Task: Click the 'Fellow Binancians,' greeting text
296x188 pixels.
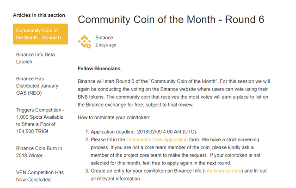Action: pos(100,68)
